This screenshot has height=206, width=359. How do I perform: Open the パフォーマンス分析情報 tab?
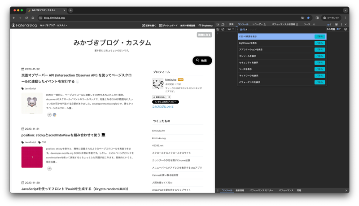click(x=285, y=25)
